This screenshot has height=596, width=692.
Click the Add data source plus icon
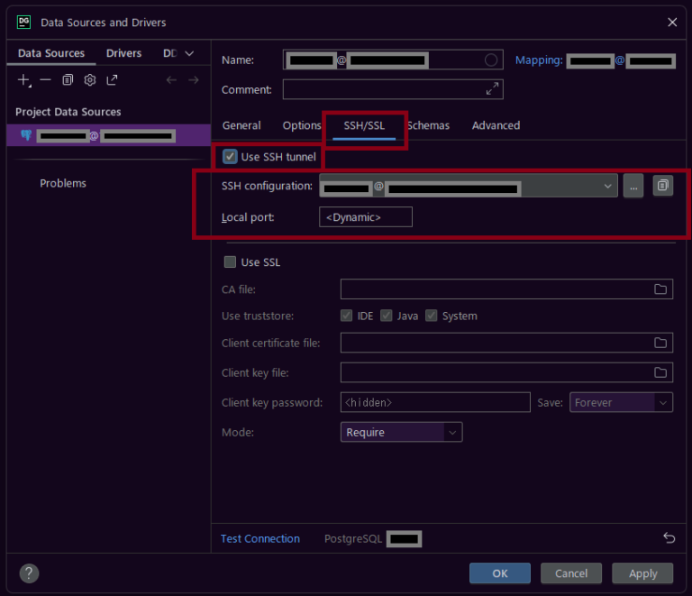[x=23, y=80]
